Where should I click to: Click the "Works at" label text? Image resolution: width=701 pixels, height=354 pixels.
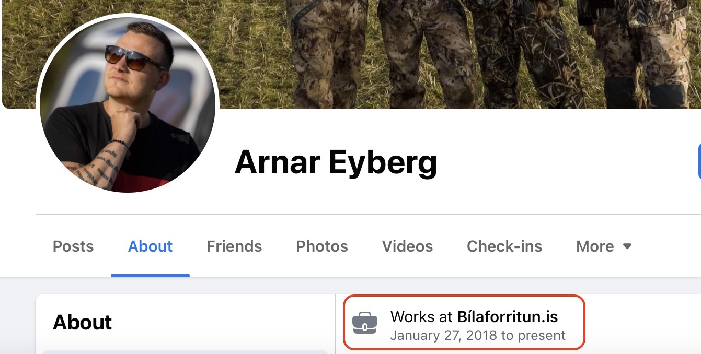coord(422,316)
